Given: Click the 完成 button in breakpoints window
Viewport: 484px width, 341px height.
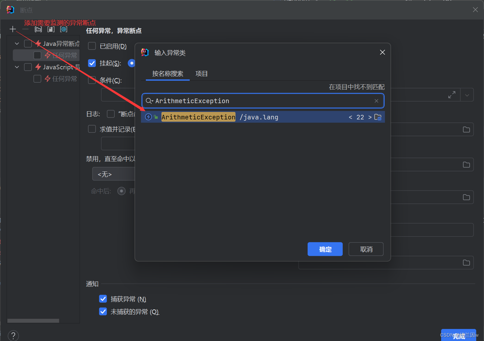Looking at the screenshot, I should click(x=459, y=335).
